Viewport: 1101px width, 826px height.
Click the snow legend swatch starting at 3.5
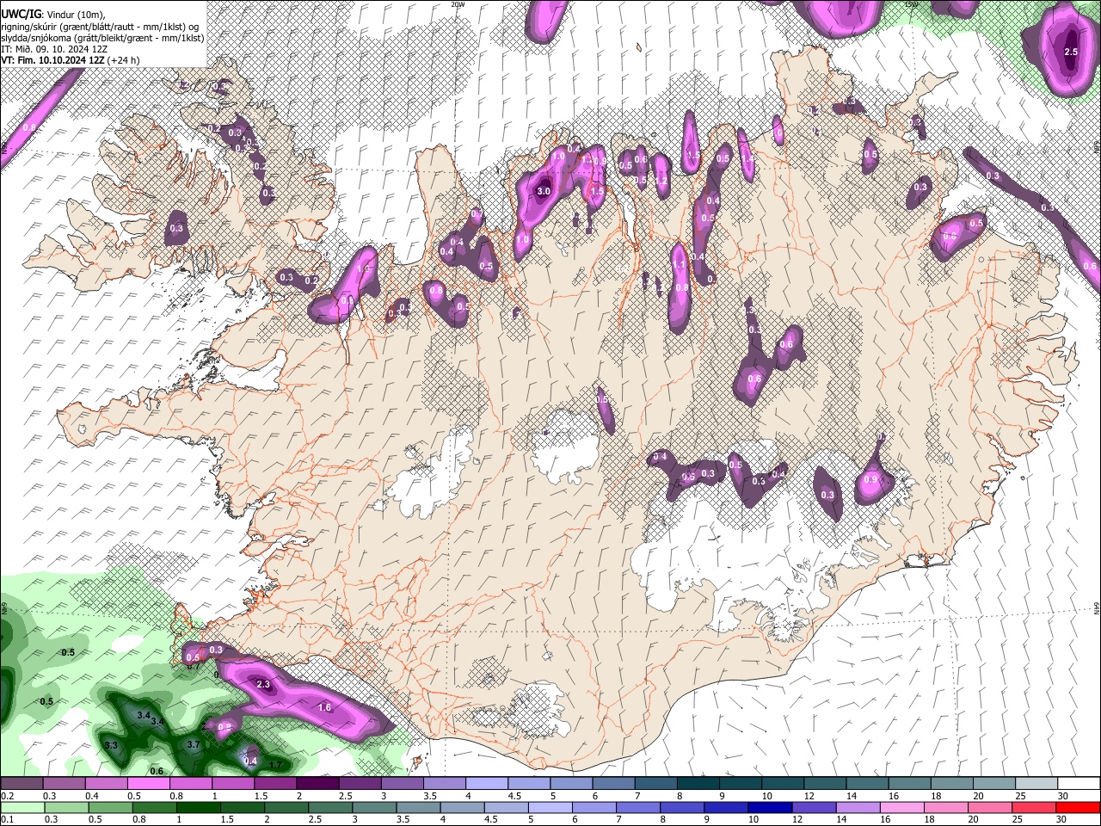tap(445, 784)
